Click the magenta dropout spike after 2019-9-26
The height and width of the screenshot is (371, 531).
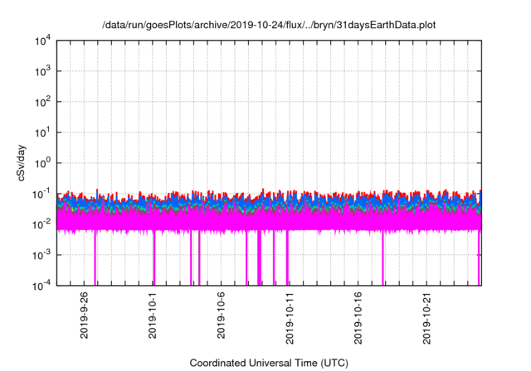click(x=95, y=258)
